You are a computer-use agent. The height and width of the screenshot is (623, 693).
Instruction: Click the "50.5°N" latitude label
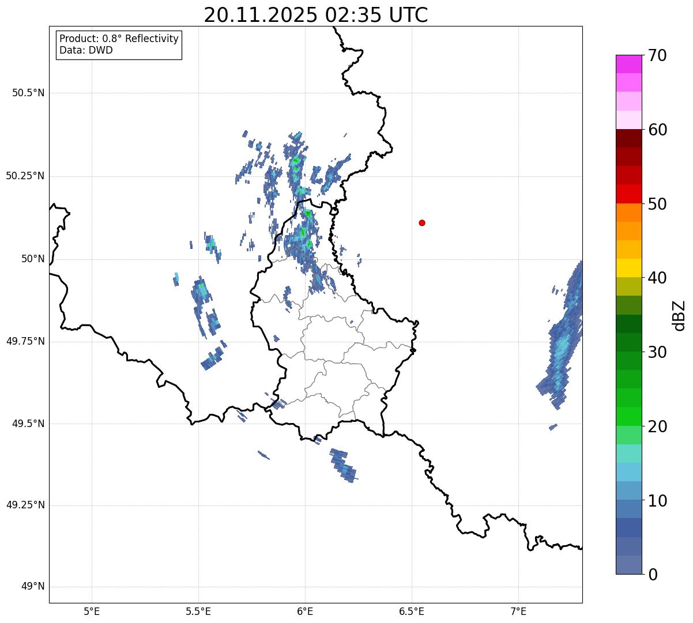[x=28, y=93]
